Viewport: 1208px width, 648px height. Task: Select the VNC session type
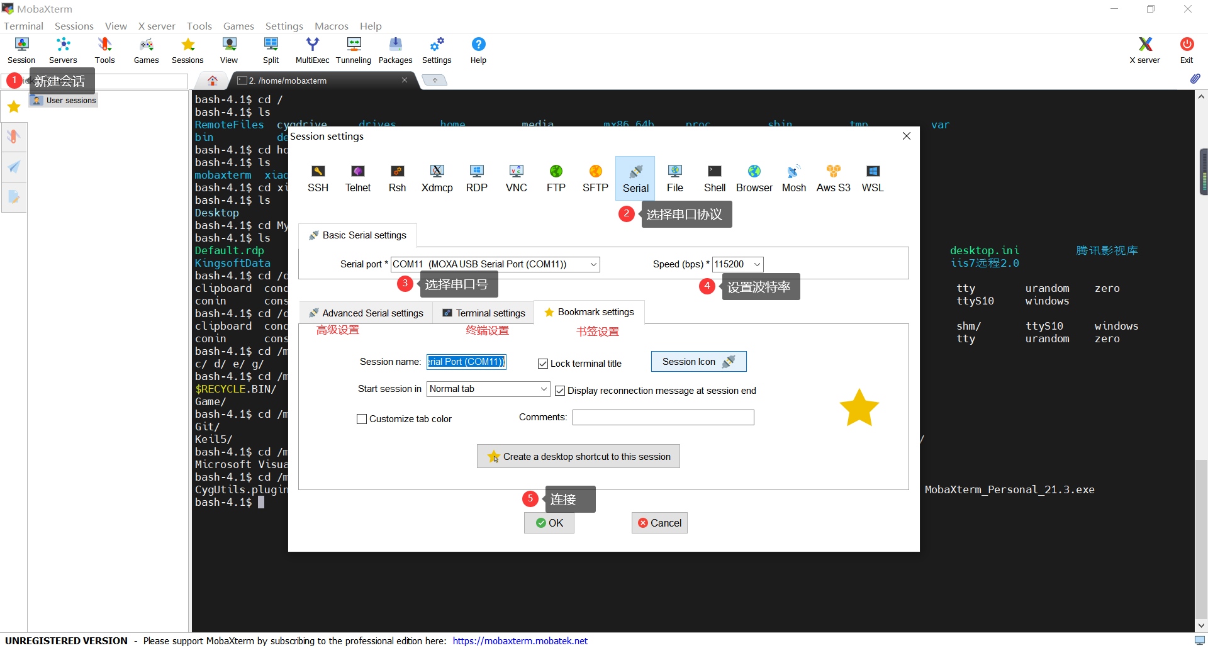[517, 179]
